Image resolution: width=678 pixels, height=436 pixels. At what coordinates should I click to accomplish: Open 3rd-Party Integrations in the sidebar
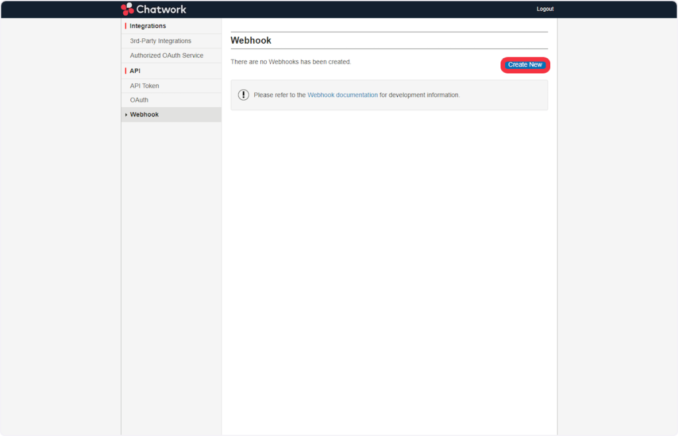160,41
